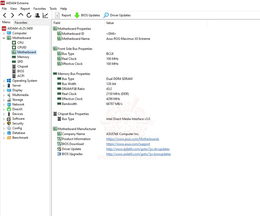The image size is (260, 216).
Task: Click the 68787 MB/s bandwidth value
Action: 114,104
